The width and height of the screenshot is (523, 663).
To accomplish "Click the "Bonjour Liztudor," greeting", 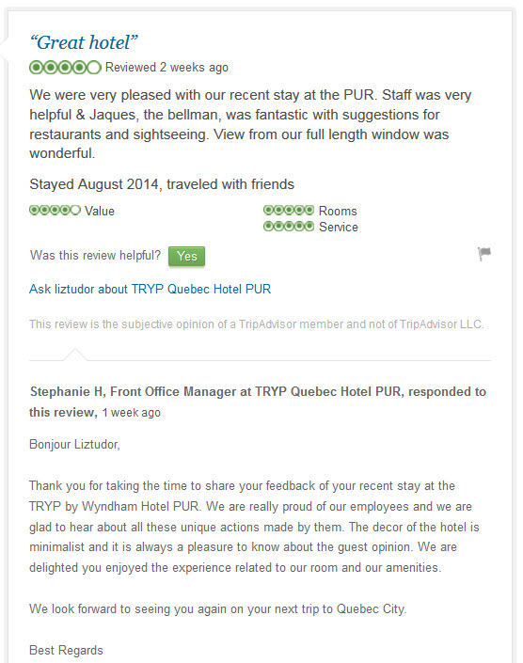I will point(74,445).
